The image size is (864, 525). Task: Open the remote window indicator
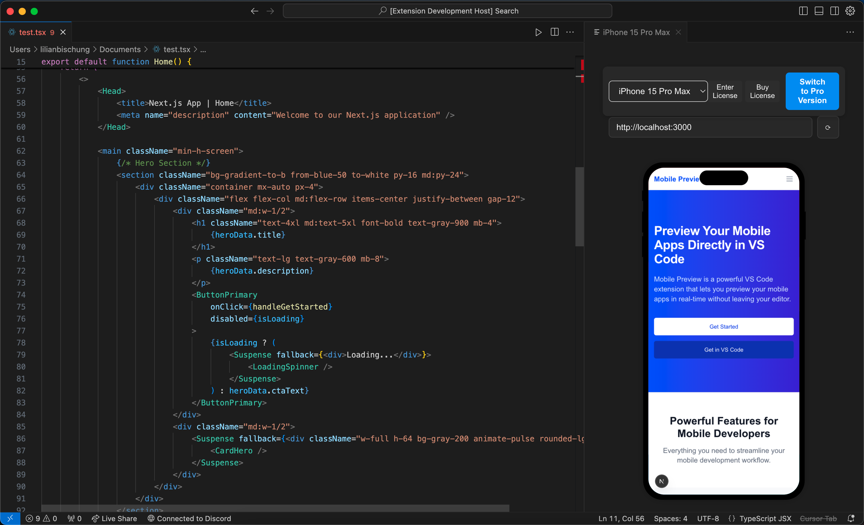10,518
